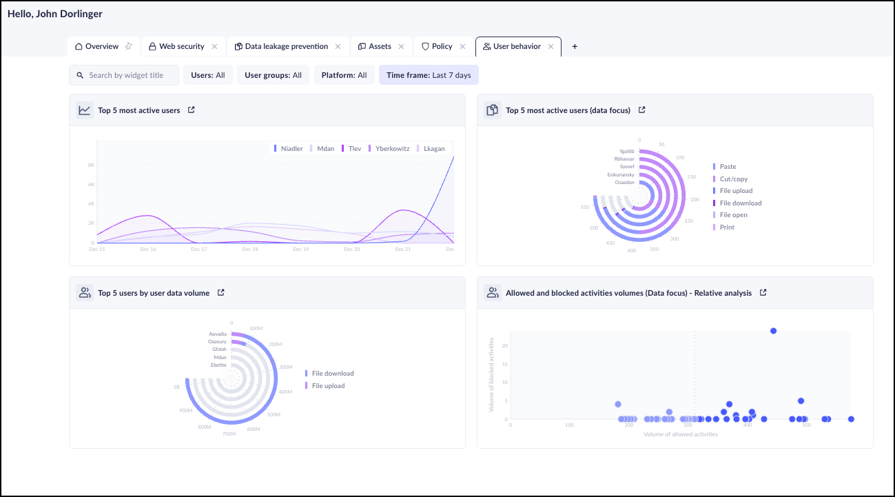This screenshot has width=895, height=497.
Task: Open external link for users by data volume
Action: coord(221,292)
